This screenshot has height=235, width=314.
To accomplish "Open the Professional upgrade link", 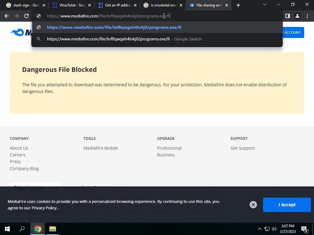I will pyautogui.click(x=169, y=148).
